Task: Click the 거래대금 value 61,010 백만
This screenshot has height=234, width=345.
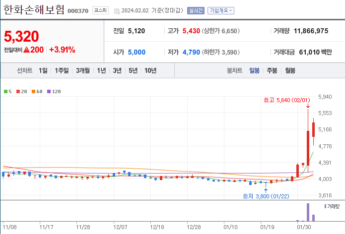Action: (315, 52)
